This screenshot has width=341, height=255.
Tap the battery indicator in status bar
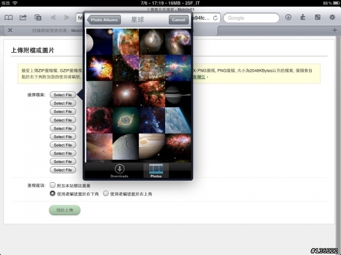click(x=336, y=3)
